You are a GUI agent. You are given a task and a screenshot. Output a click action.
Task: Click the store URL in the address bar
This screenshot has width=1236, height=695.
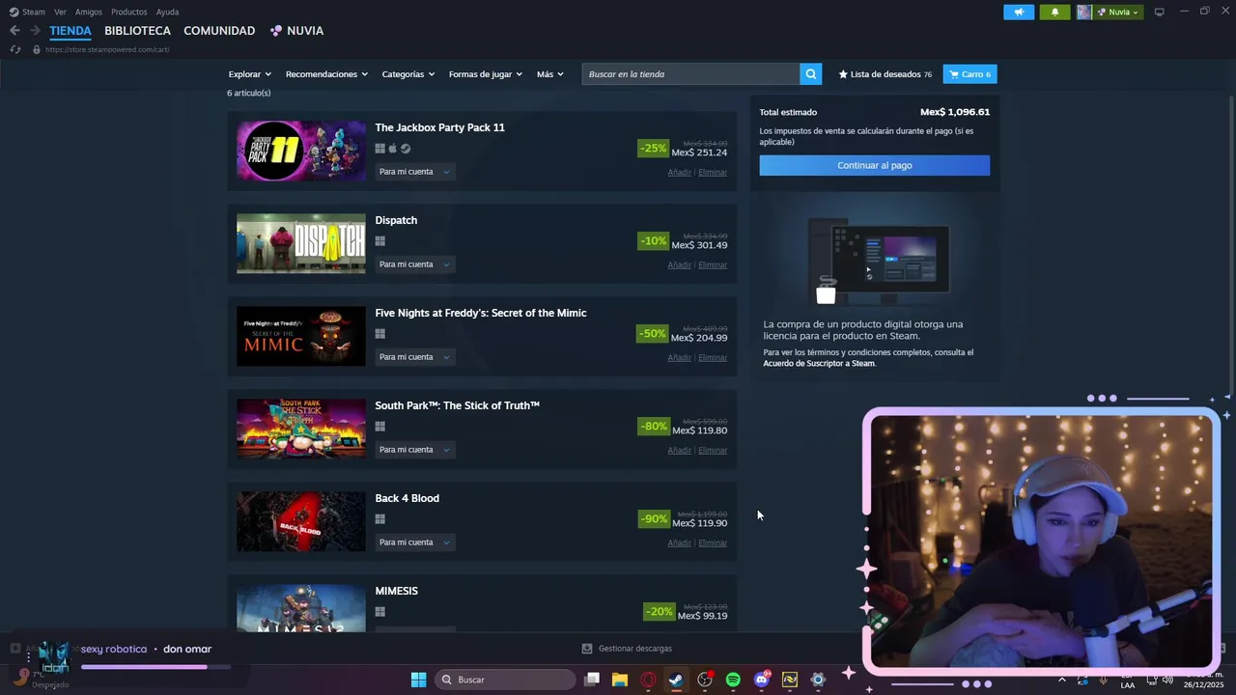coord(107,49)
